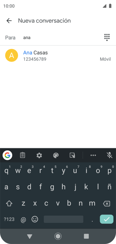Tap the Para recipient field containing ana
Viewport: 116px width, 244px height.
(x=62, y=38)
